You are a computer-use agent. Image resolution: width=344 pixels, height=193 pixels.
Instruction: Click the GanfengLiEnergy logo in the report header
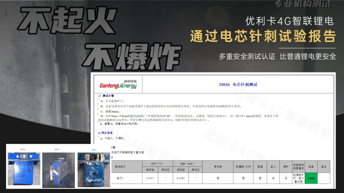click(118, 84)
